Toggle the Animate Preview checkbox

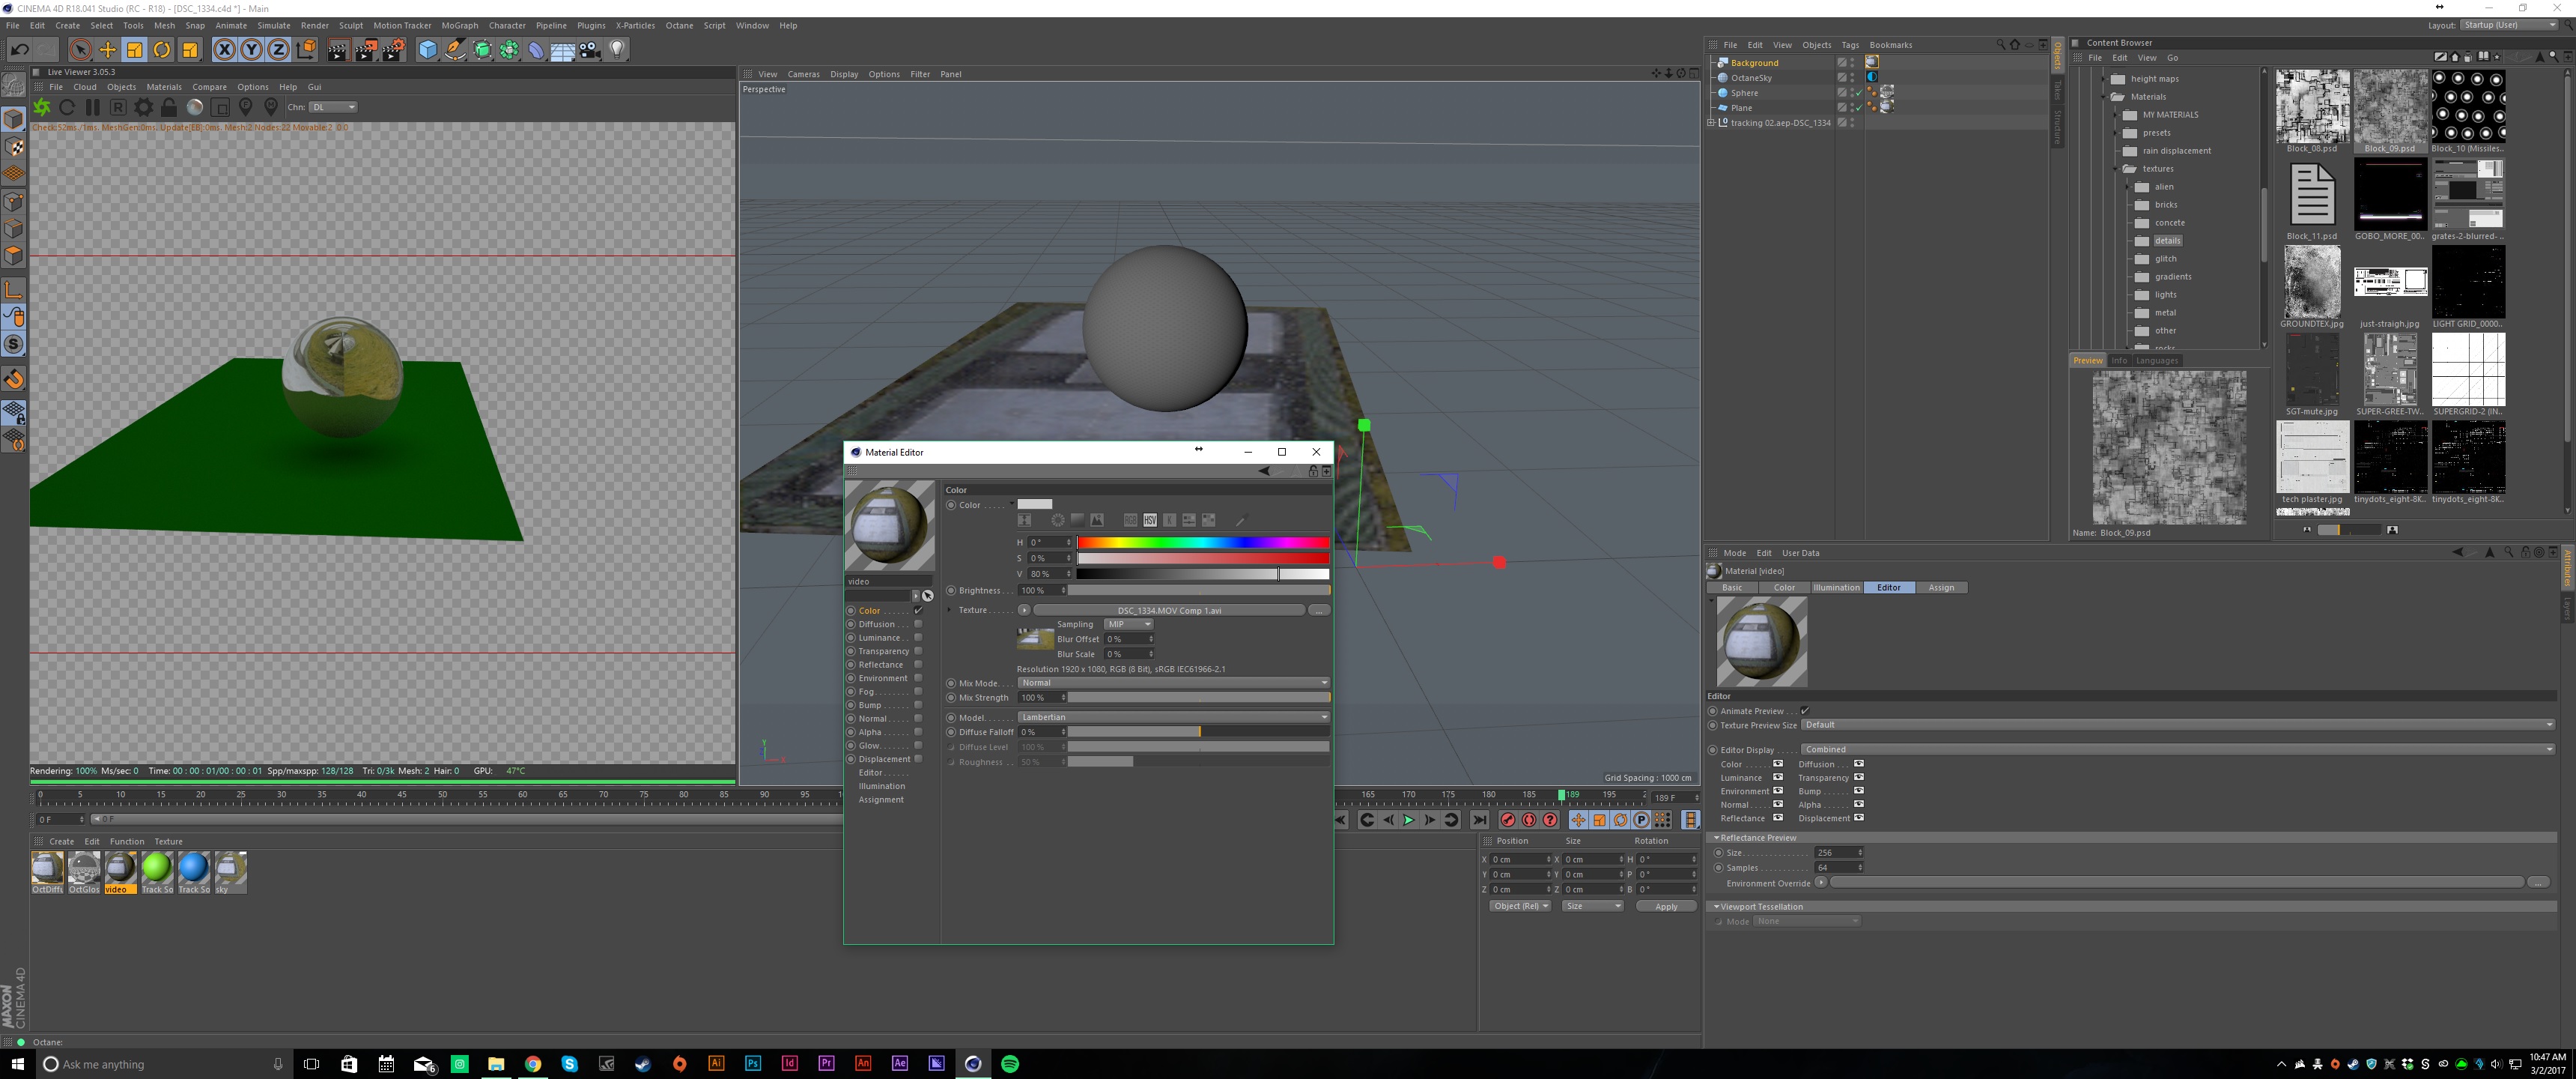pos(1804,710)
